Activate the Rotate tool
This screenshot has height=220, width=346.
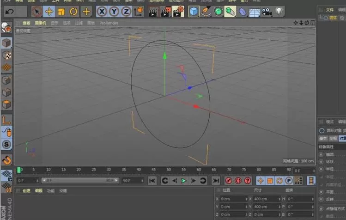[73, 12]
